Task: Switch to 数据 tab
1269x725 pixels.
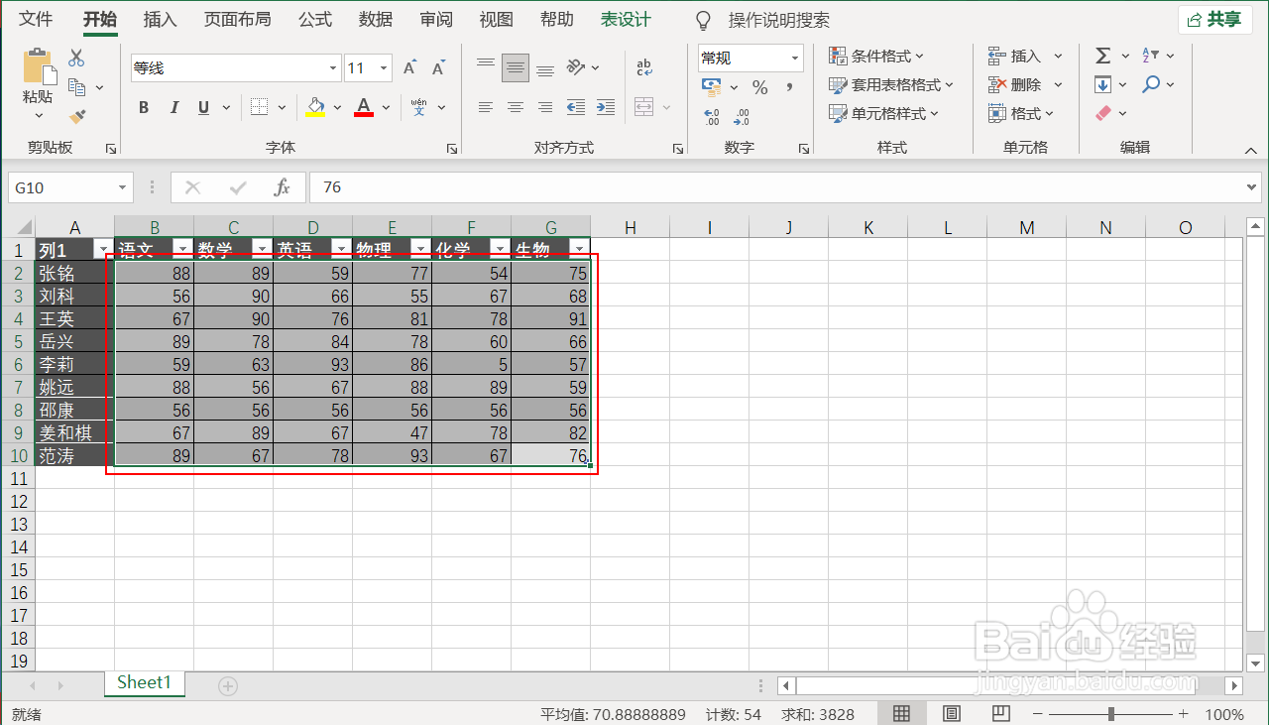Action: [376, 20]
